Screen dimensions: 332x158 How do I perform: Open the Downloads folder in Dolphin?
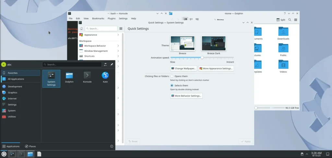[x=283, y=33]
